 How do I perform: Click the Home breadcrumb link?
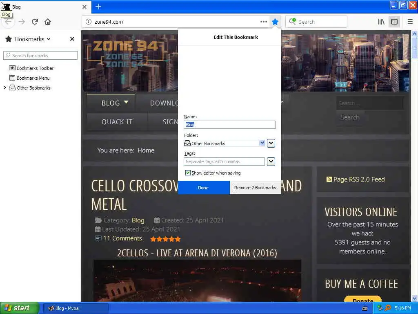146,150
